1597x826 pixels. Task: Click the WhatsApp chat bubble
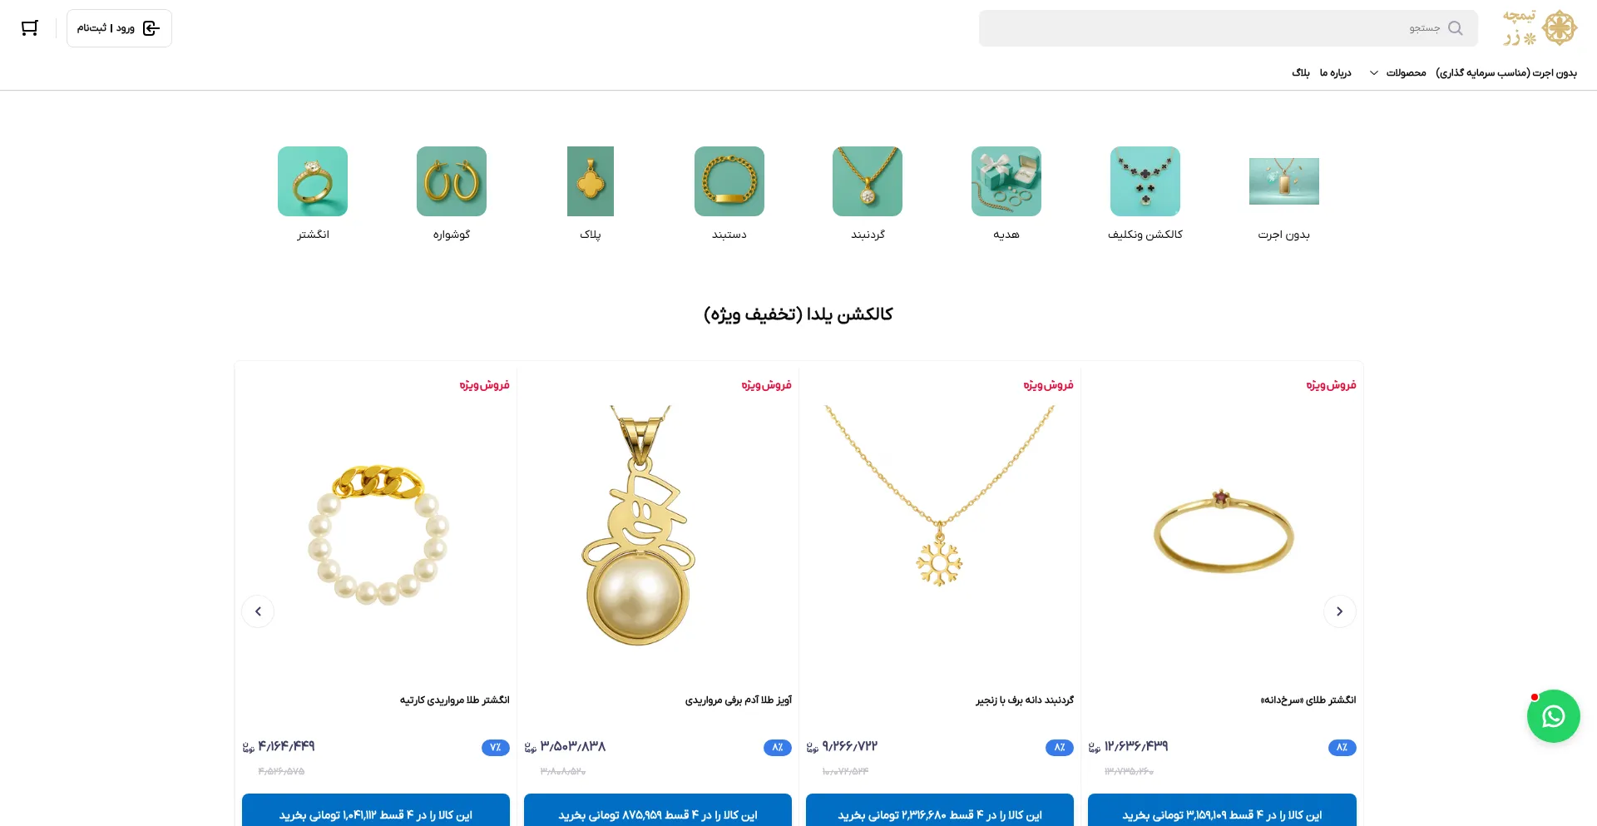point(1553,716)
